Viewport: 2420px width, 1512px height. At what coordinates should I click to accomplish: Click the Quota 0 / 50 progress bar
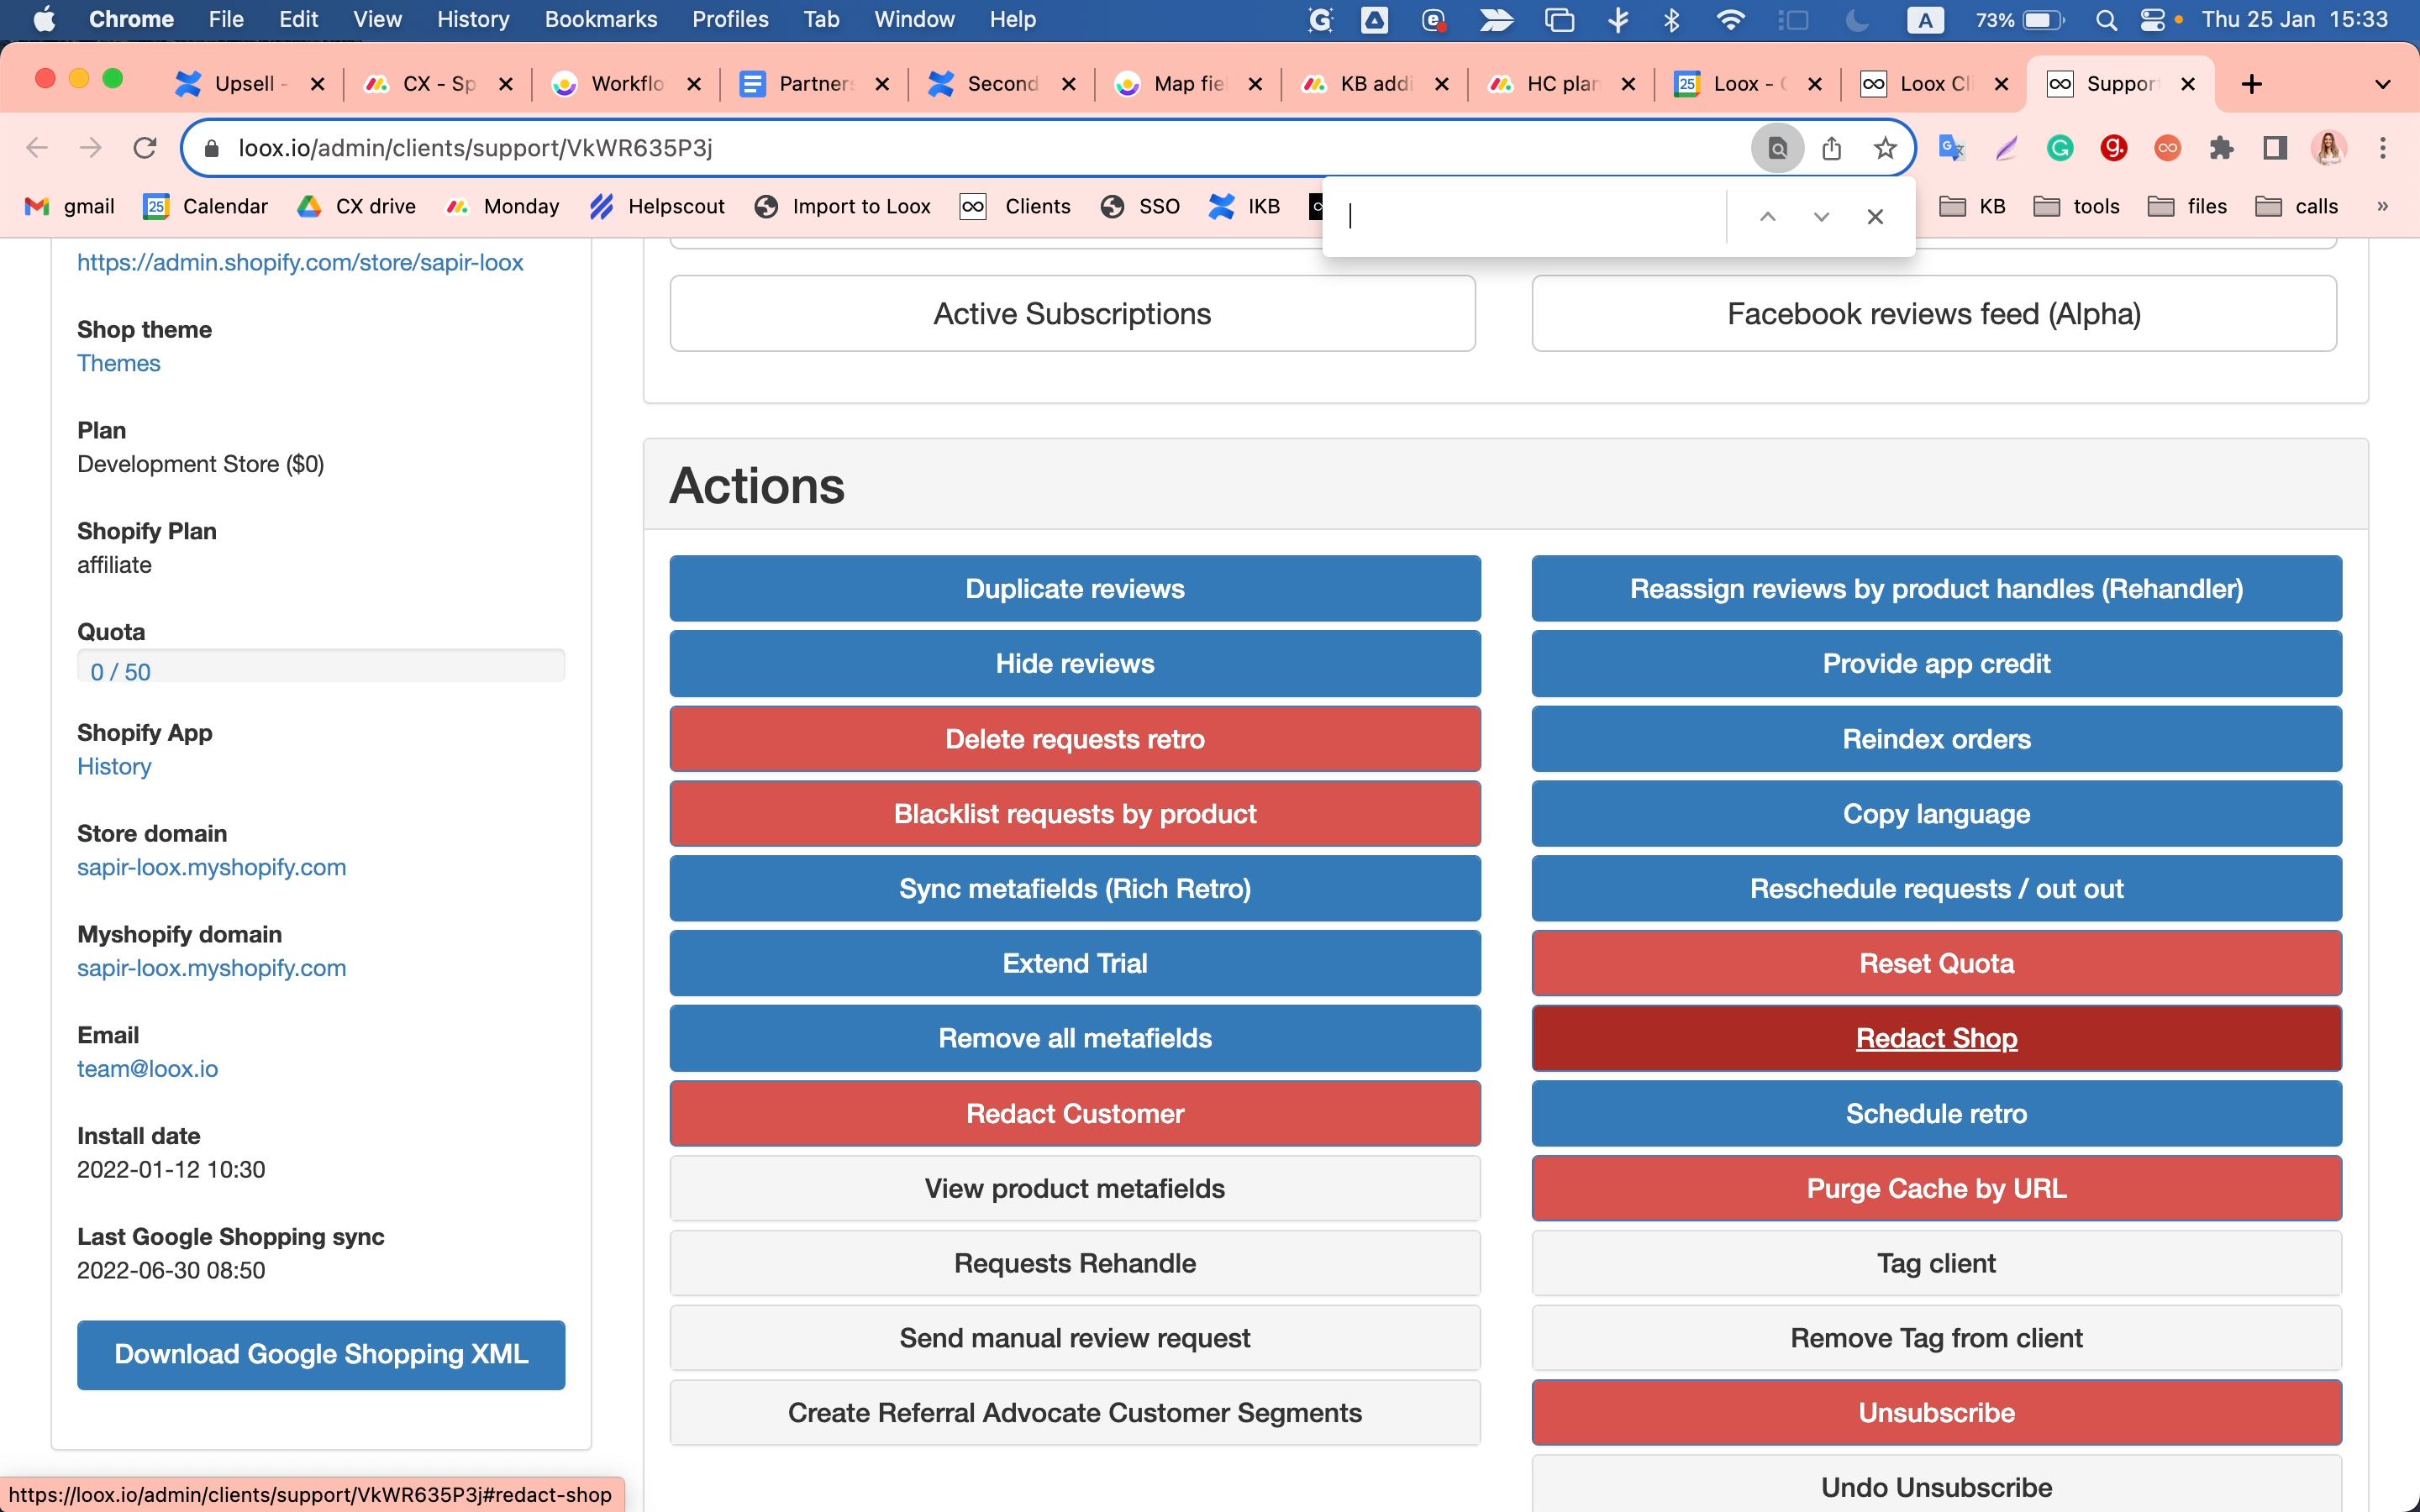point(321,666)
